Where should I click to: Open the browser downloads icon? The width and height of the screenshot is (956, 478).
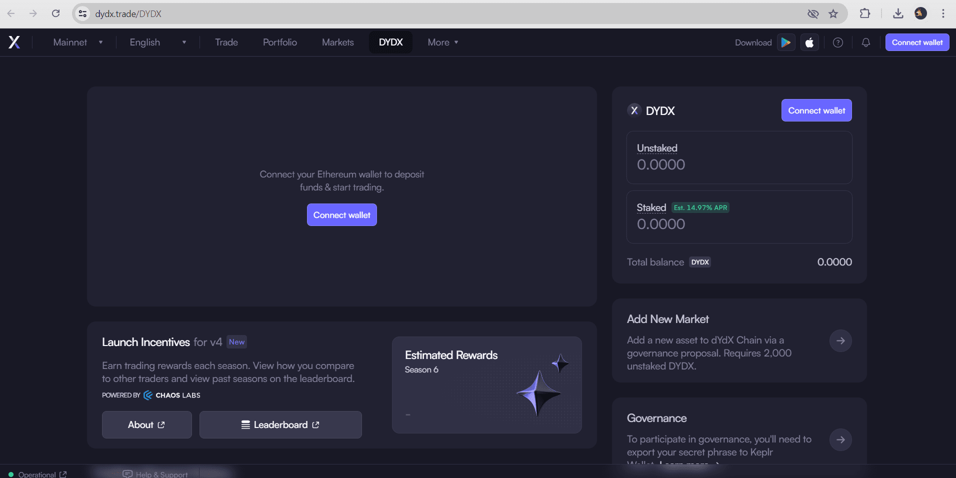pos(898,13)
